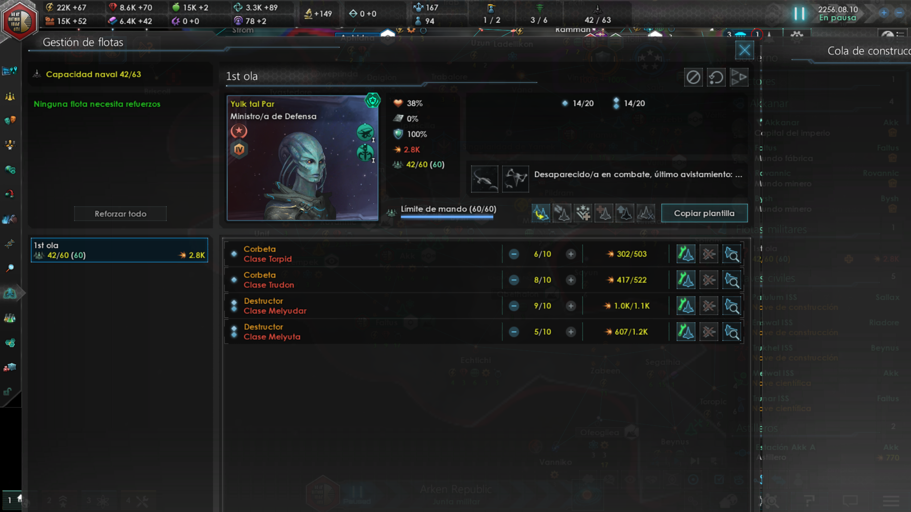Click Reforzar todo button
This screenshot has width=911, height=512.
click(x=120, y=214)
